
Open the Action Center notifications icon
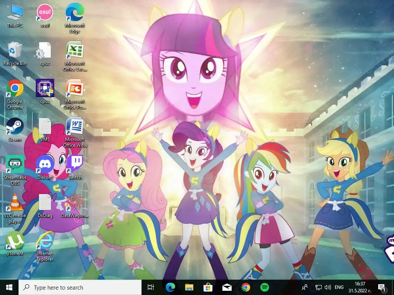coord(382,288)
